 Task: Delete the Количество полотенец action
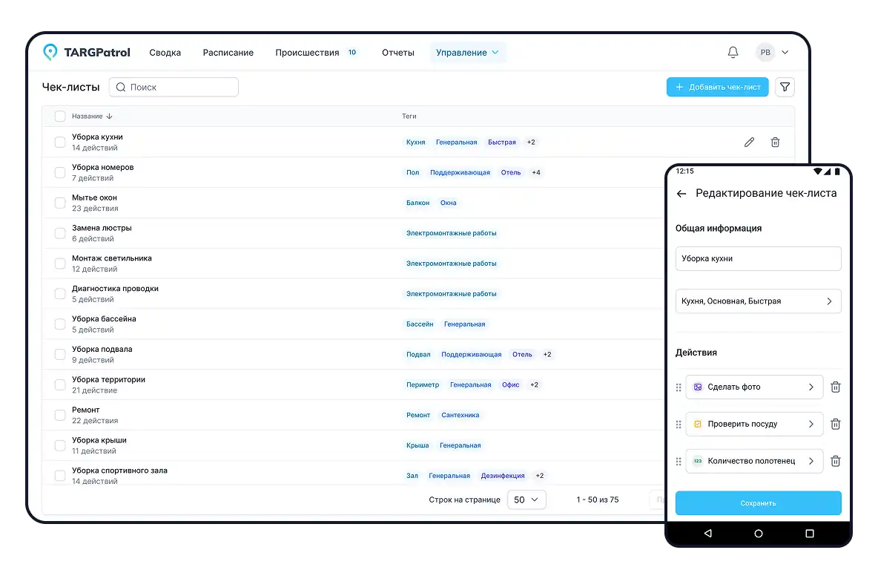click(836, 461)
